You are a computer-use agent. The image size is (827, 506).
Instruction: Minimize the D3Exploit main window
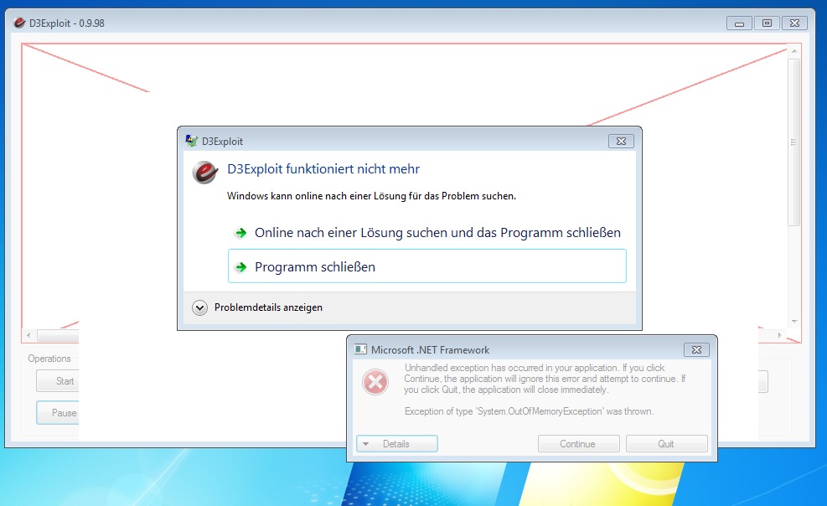pos(739,23)
